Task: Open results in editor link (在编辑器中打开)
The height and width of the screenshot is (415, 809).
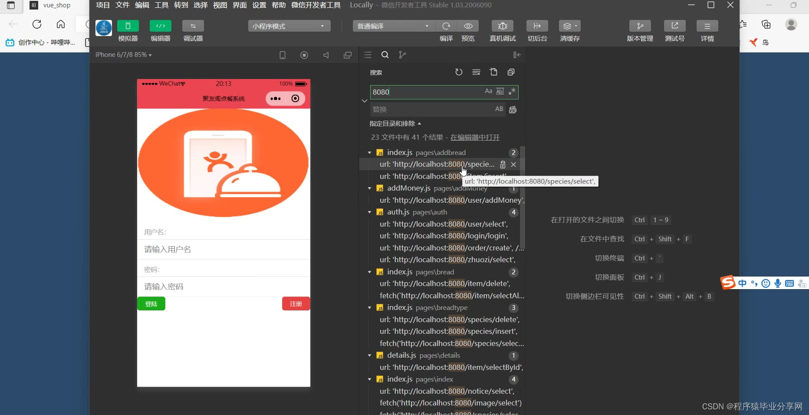Action: pyautogui.click(x=475, y=137)
